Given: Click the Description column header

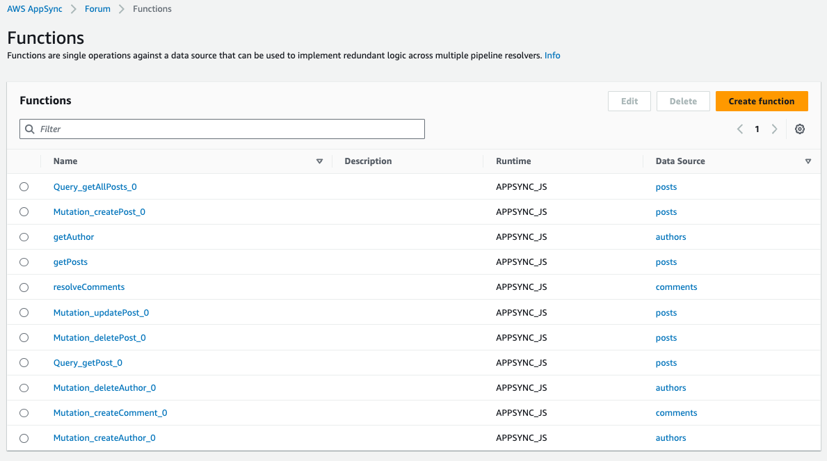Looking at the screenshot, I should [x=368, y=161].
